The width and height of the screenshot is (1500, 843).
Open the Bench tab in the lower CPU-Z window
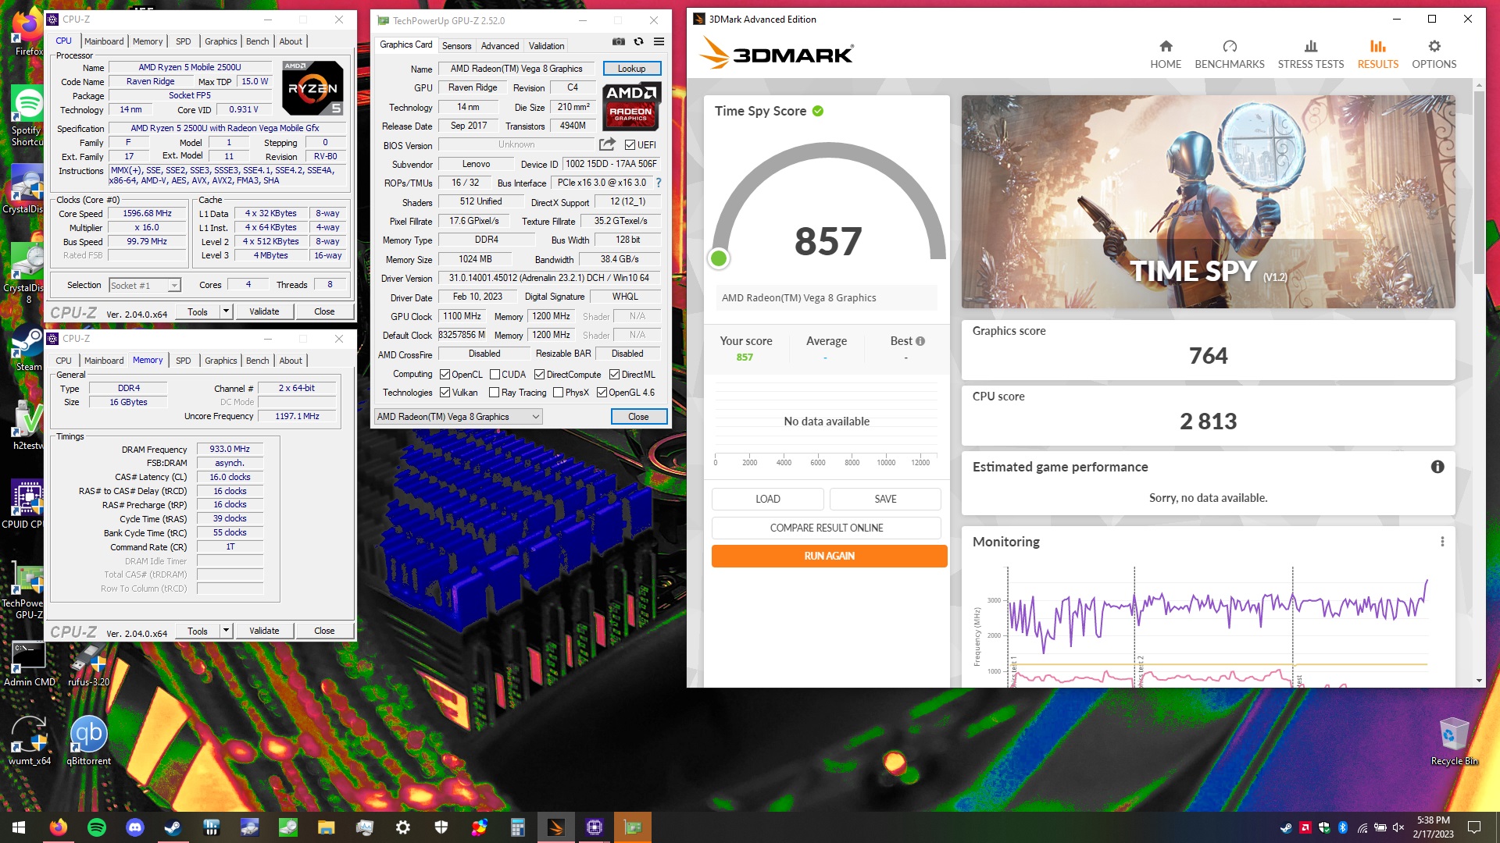click(x=257, y=361)
